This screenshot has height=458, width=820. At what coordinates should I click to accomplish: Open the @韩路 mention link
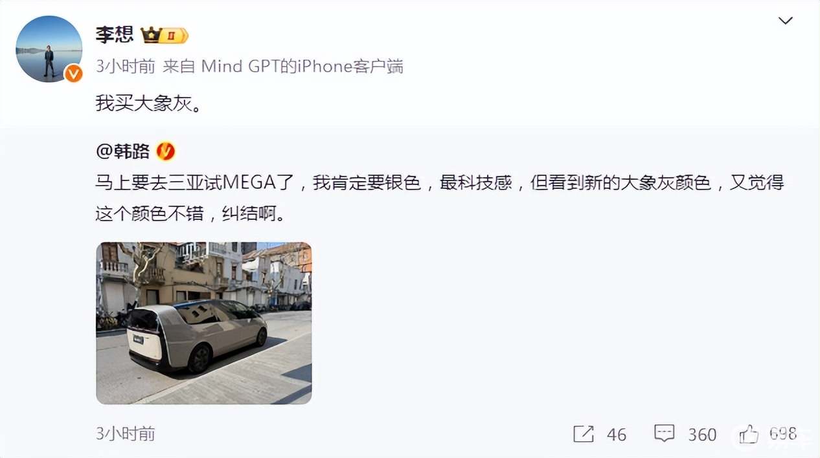[123, 151]
